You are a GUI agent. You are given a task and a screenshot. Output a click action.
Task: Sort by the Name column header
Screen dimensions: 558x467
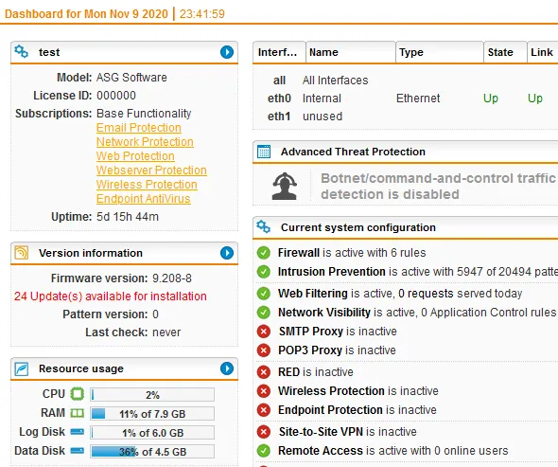351,52
